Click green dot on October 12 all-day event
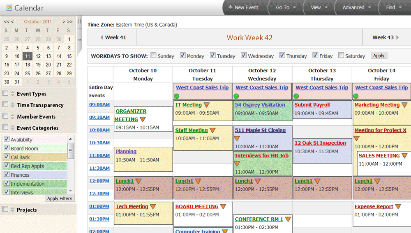 236,96
